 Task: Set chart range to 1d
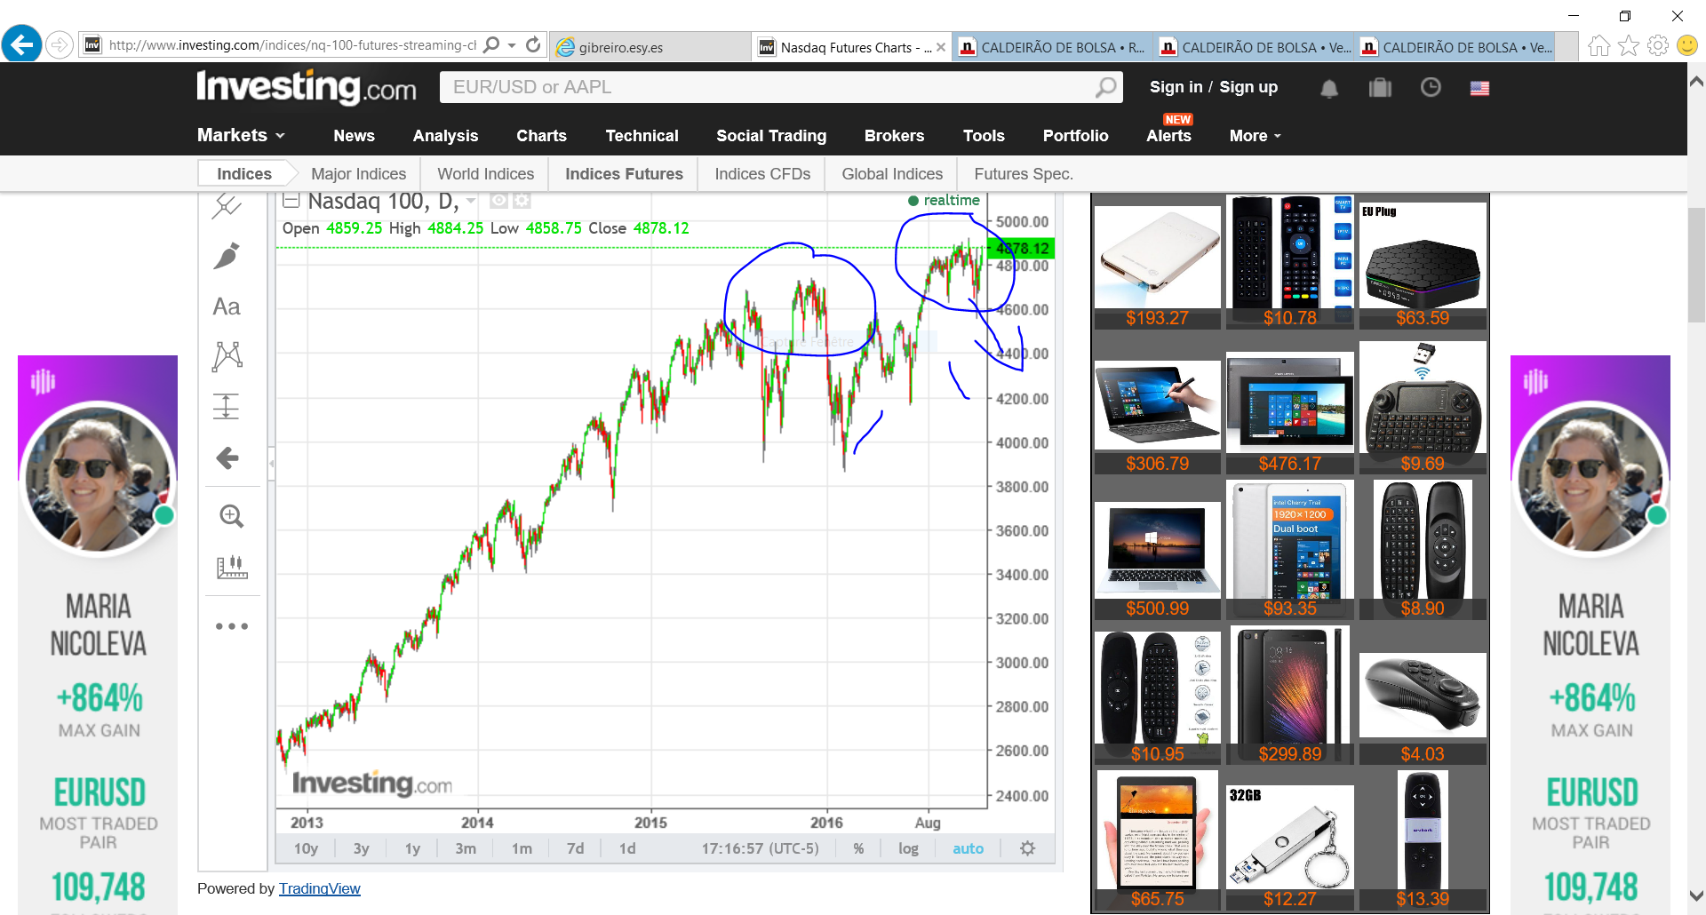tap(627, 848)
